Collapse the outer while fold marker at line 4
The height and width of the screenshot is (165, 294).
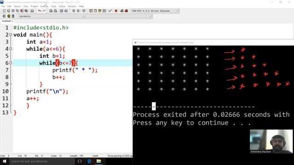pos(11,49)
